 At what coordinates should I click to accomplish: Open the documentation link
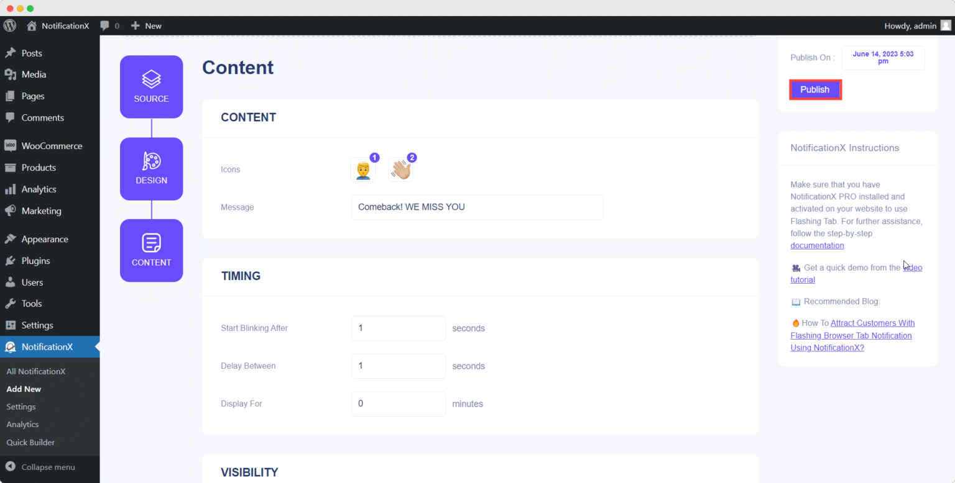click(817, 245)
